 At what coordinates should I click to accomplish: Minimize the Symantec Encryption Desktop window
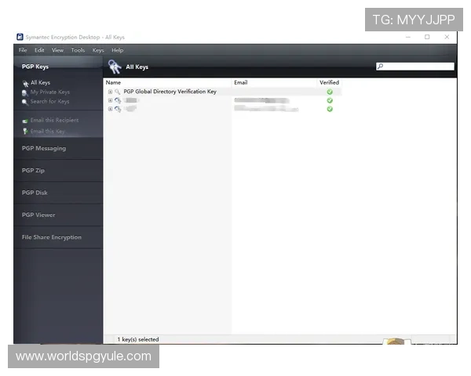(x=408, y=37)
